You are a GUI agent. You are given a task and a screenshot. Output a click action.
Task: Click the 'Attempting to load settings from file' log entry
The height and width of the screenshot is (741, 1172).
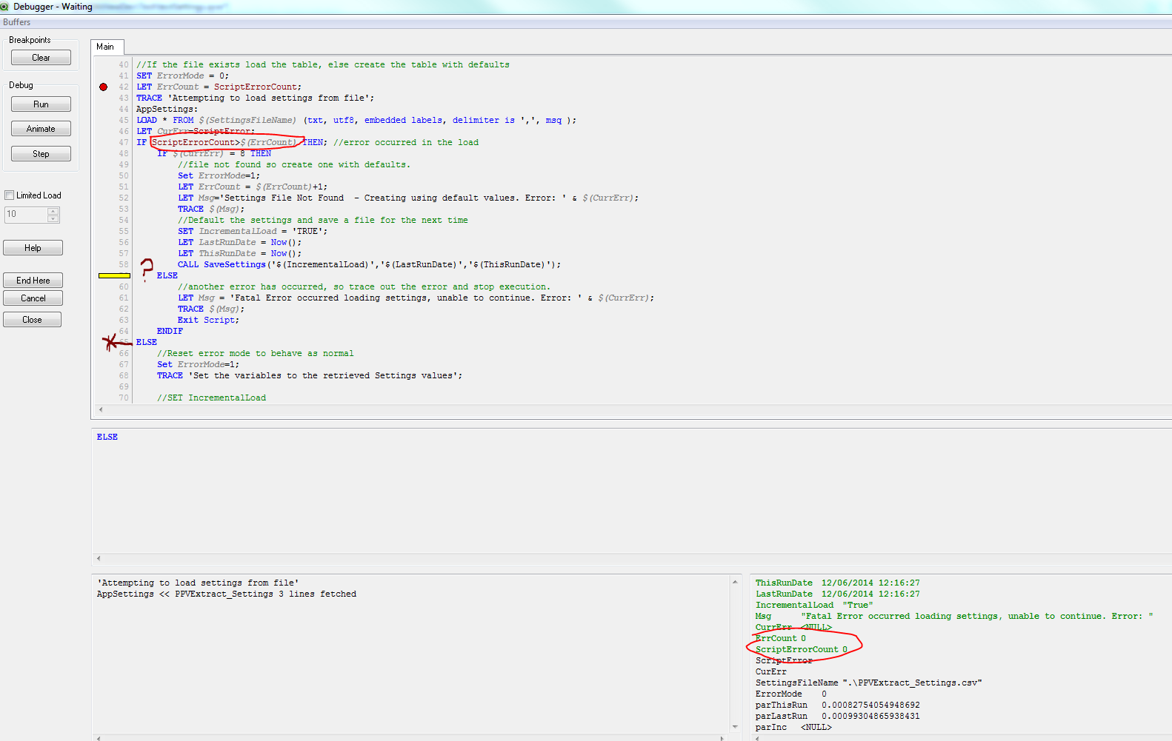tap(198, 583)
